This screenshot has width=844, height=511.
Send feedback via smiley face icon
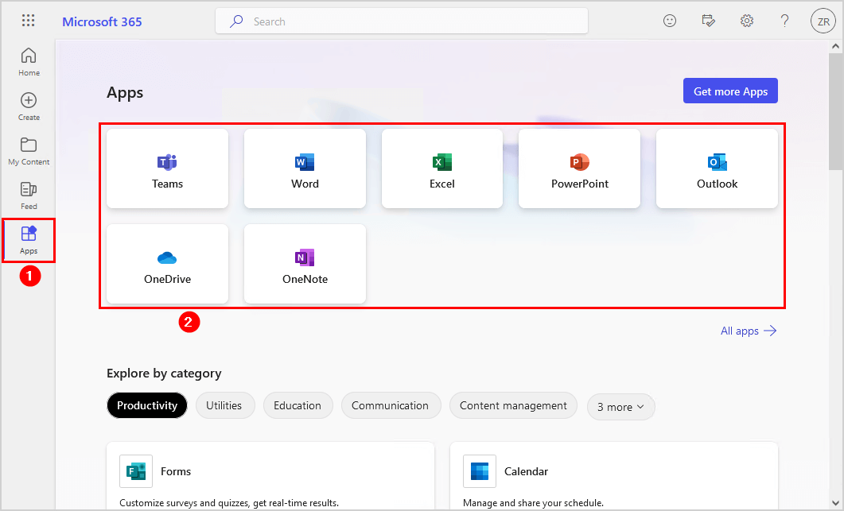pos(670,21)
